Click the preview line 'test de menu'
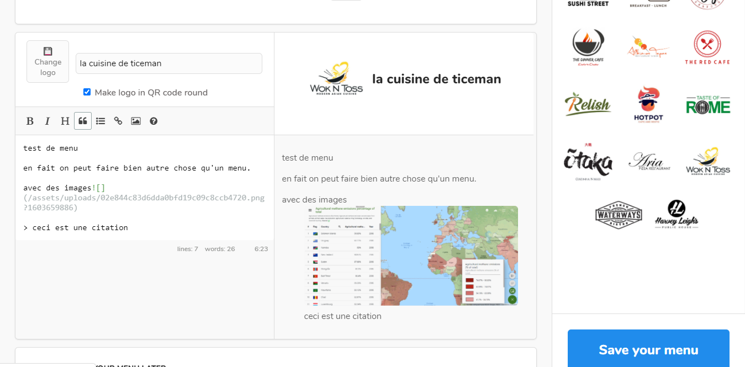 coord(308,158)
